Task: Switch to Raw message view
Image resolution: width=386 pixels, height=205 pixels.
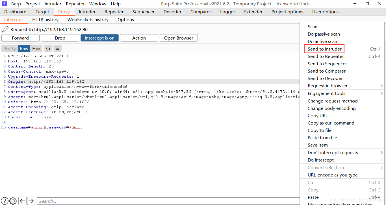Action: [24, 48]
